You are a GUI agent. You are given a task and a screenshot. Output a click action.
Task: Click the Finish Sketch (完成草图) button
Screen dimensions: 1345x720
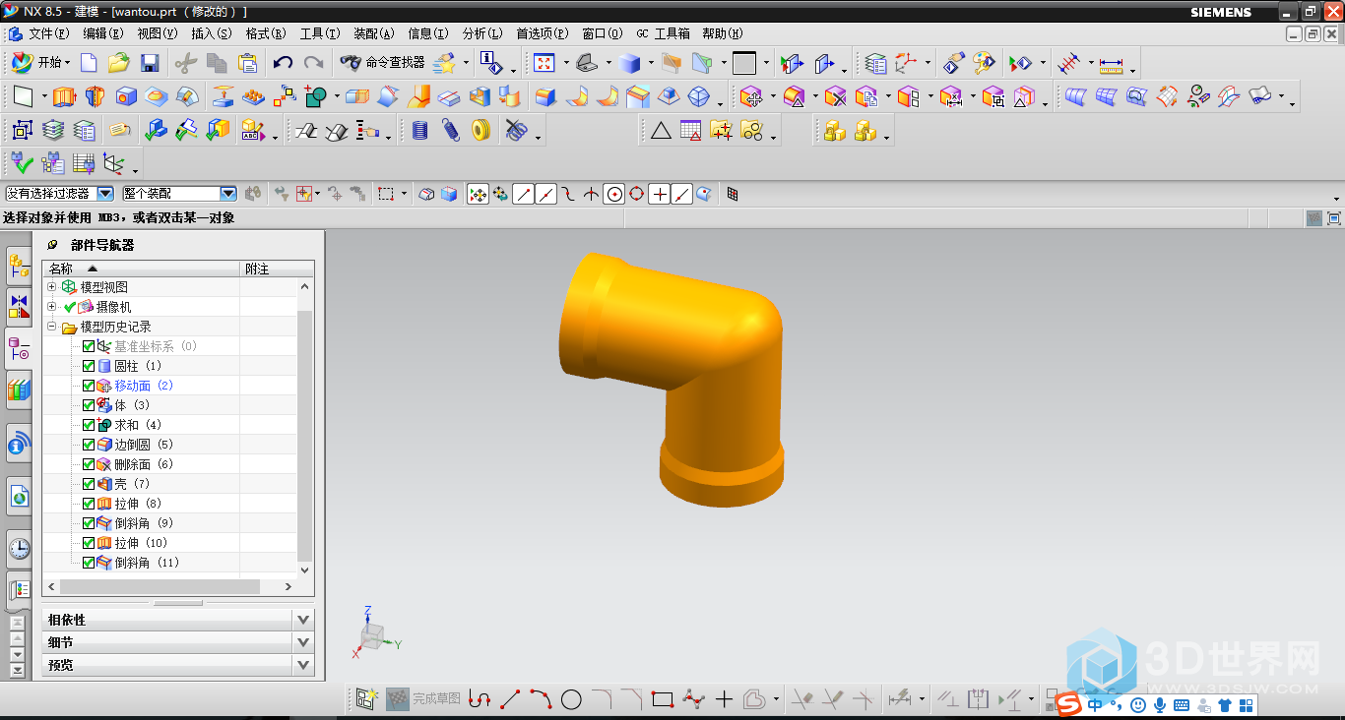pyautogui.click(x=423, y=699)
